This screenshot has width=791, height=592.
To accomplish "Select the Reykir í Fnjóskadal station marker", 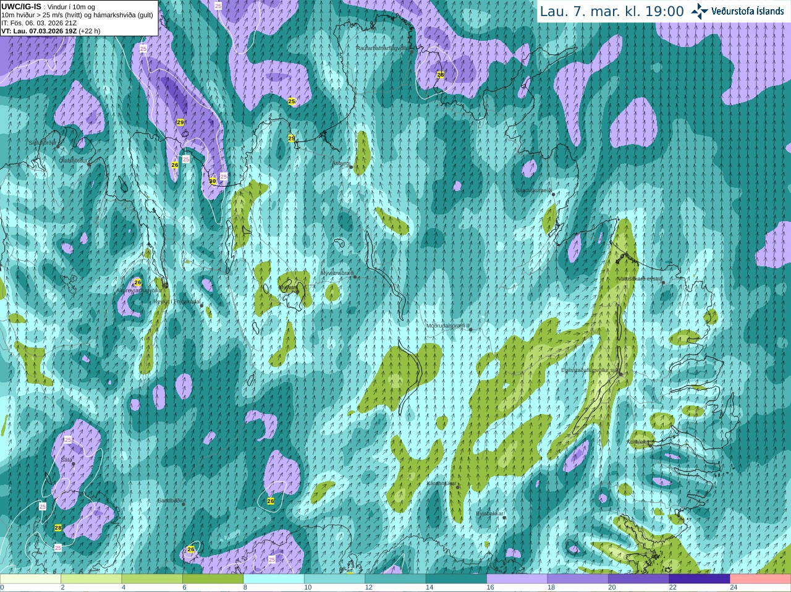I will (201, 305).
